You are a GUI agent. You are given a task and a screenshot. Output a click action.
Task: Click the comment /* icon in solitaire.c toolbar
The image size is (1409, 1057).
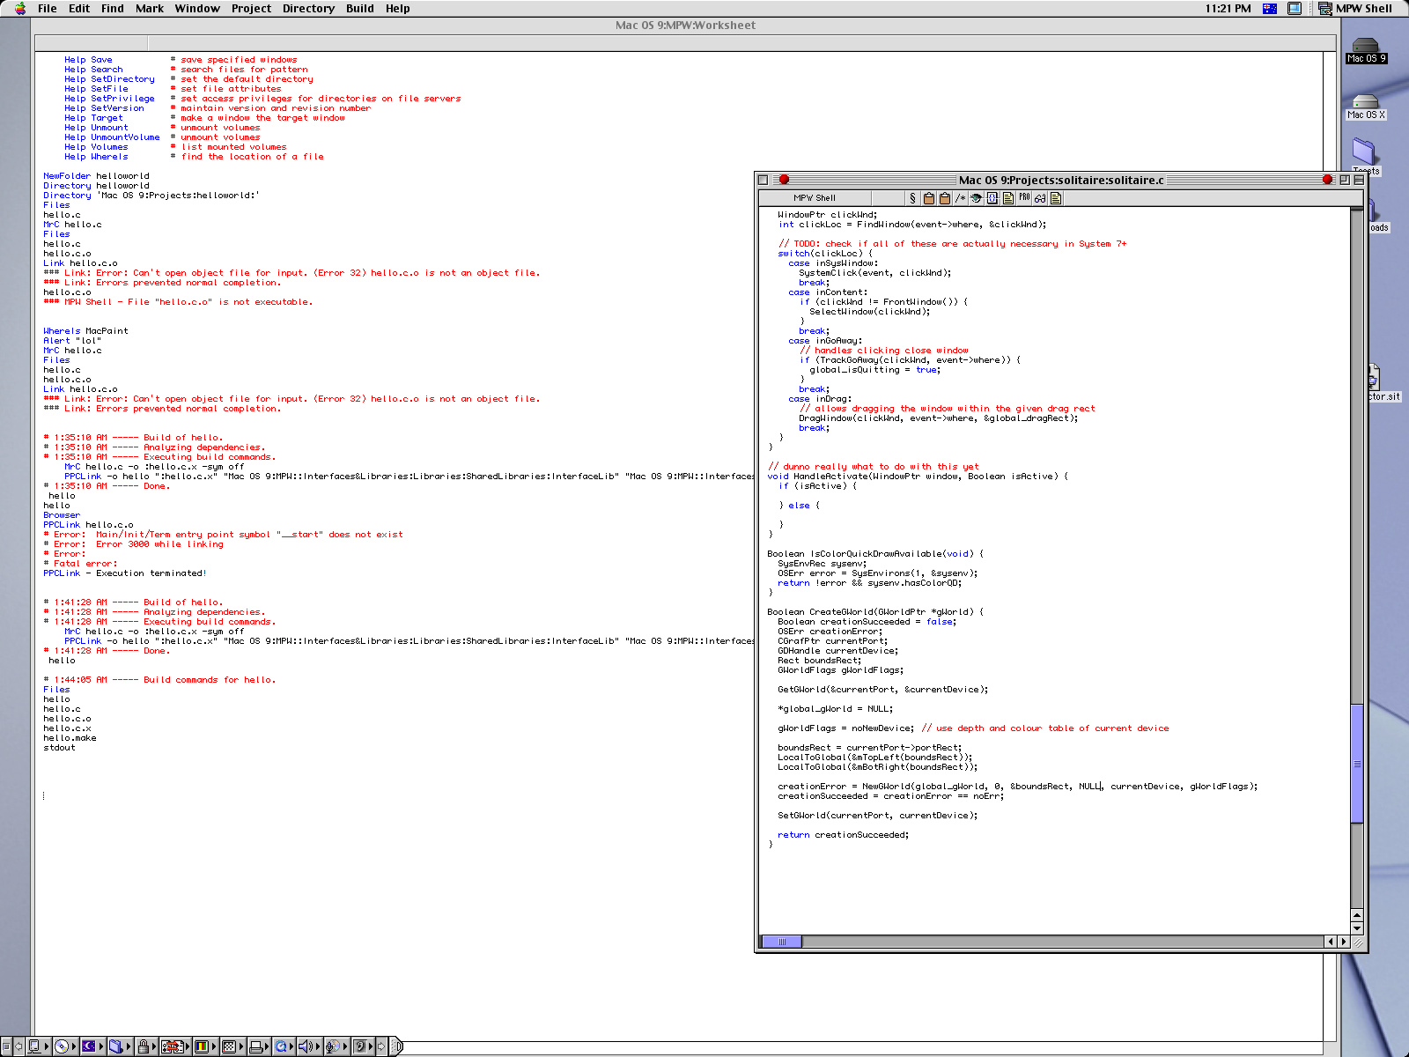click(960, 198)
